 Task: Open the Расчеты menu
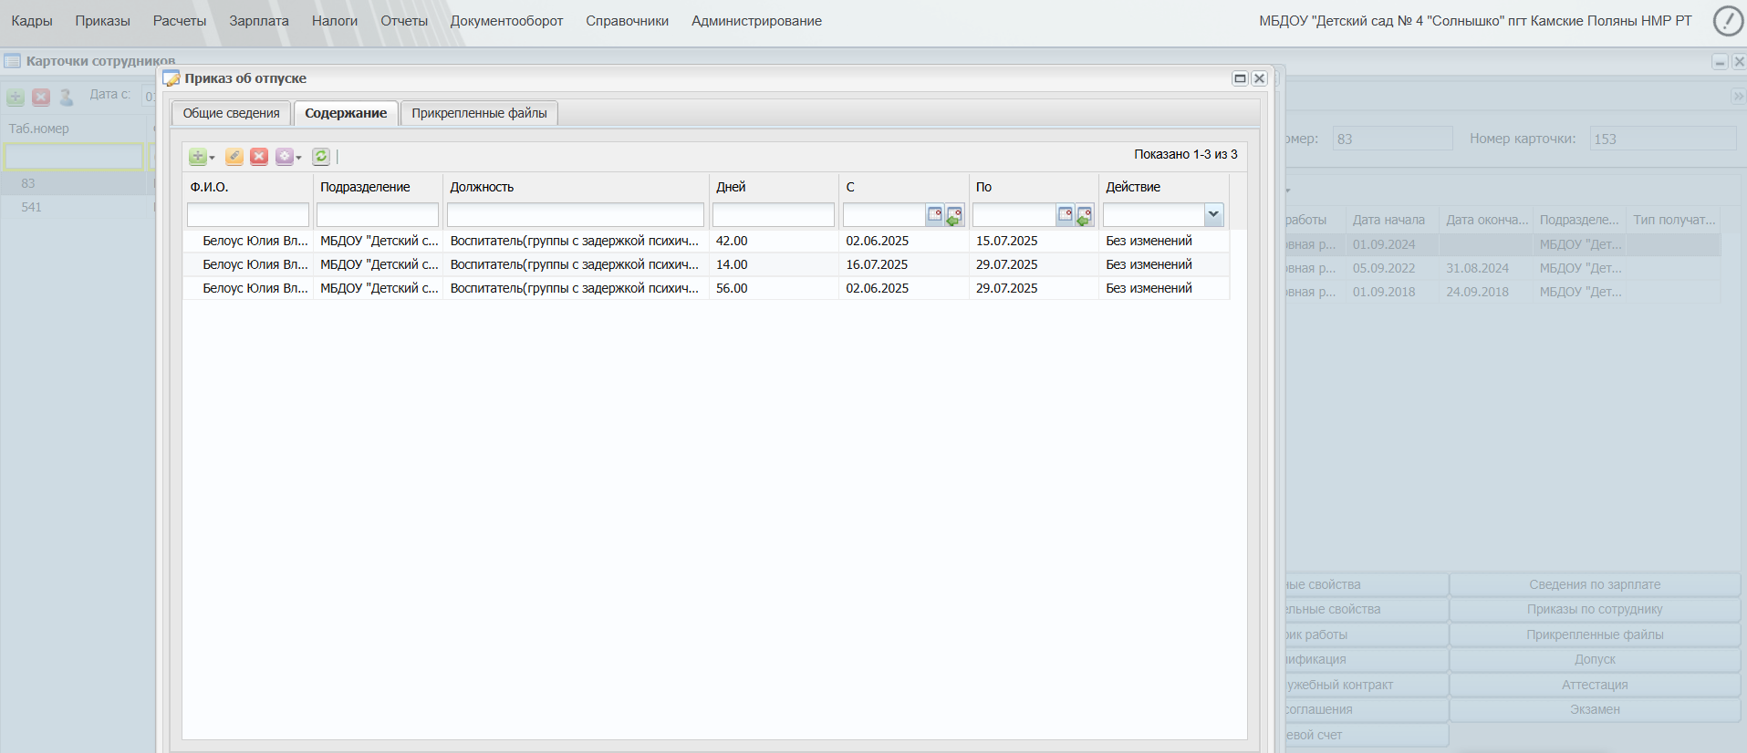pos(180,21)
